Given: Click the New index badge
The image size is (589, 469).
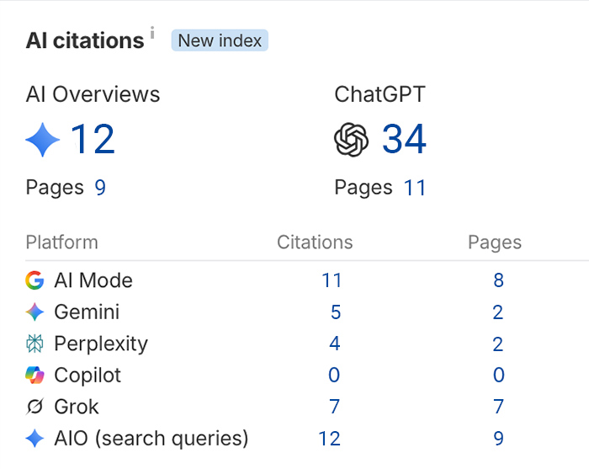Looking at the screenshot, I should (220, 40).
